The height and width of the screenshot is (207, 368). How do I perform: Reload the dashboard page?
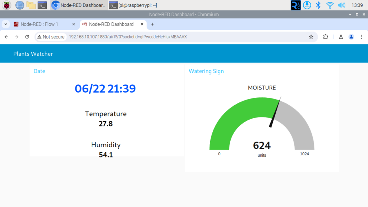pos(27,37)
